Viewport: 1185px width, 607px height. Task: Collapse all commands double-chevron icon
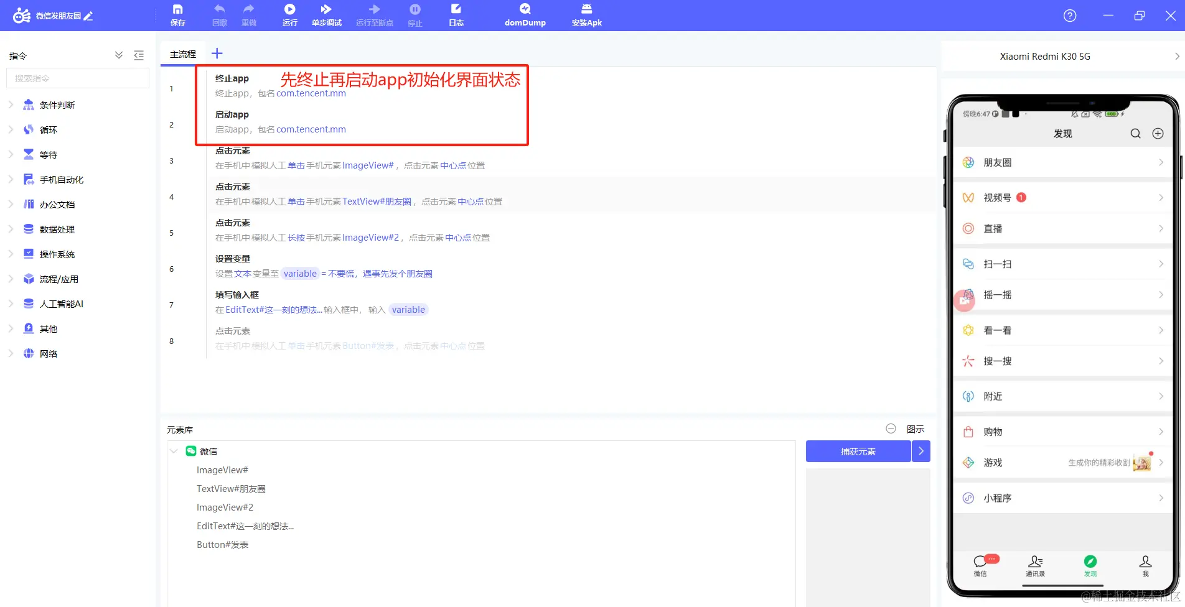point(119,55)
